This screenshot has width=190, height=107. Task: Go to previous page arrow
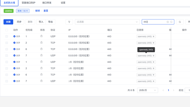point(163,90)
